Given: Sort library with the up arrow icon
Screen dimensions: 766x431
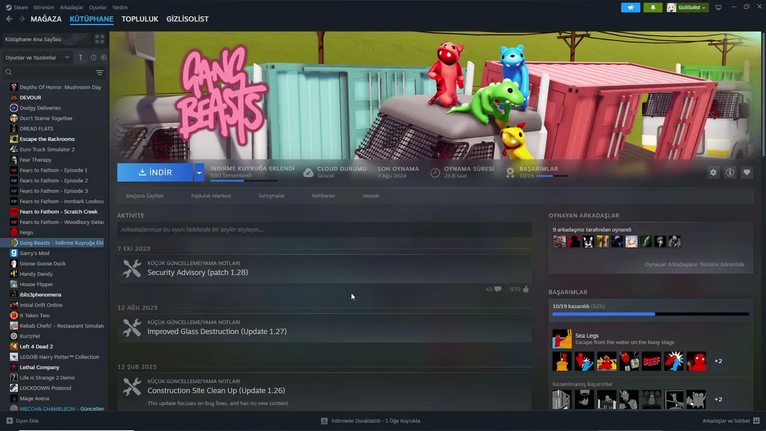Looking at the screenshot, I should pyautogui.click(x=81, y=57).
